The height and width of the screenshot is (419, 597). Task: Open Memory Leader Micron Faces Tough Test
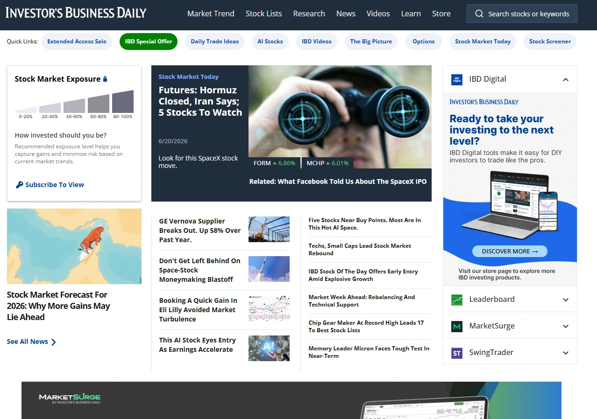369,352
